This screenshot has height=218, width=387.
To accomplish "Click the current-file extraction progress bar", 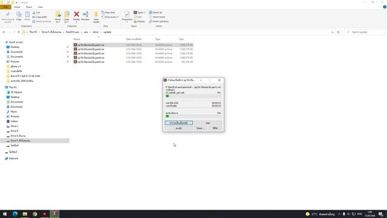I will 193,96.
